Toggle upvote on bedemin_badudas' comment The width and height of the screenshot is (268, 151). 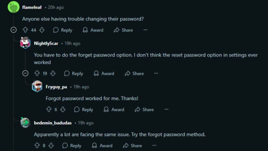[x=37, y=146]
